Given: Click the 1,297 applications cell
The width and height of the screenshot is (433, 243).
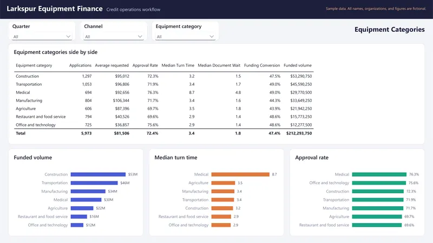Looking at the screenshot, I should point(87,76).
